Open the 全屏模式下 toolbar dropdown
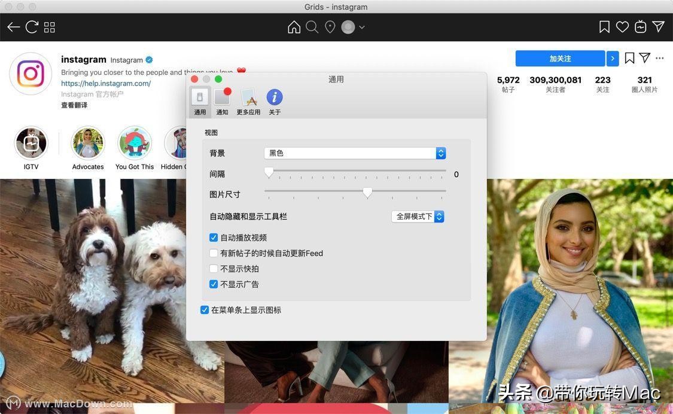The width and height of the screenshot is (673, 414). point(418,216)
